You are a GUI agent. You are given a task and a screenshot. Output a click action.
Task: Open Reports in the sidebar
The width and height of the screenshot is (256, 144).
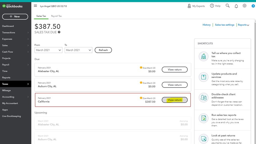[6, 77]
